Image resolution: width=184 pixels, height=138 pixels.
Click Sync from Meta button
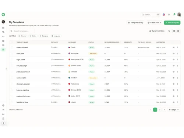157,31
